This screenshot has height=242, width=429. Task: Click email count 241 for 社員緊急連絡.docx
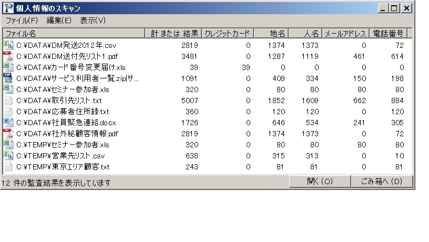coord(359,123)
